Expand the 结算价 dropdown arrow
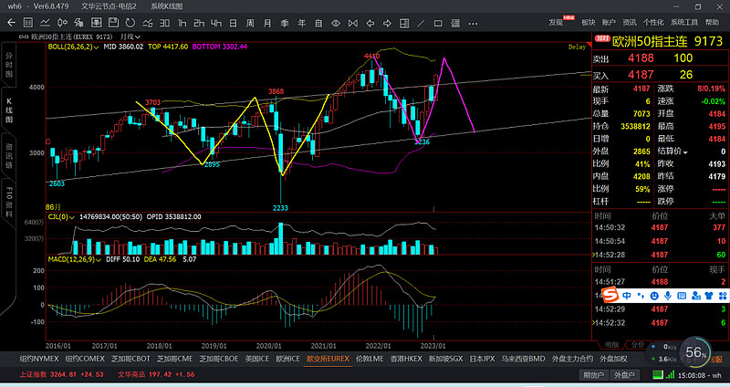 685,152
